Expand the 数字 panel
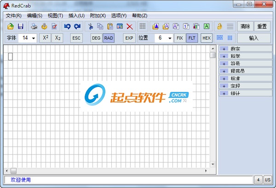276x188 pixels. (x=245, y=49)
